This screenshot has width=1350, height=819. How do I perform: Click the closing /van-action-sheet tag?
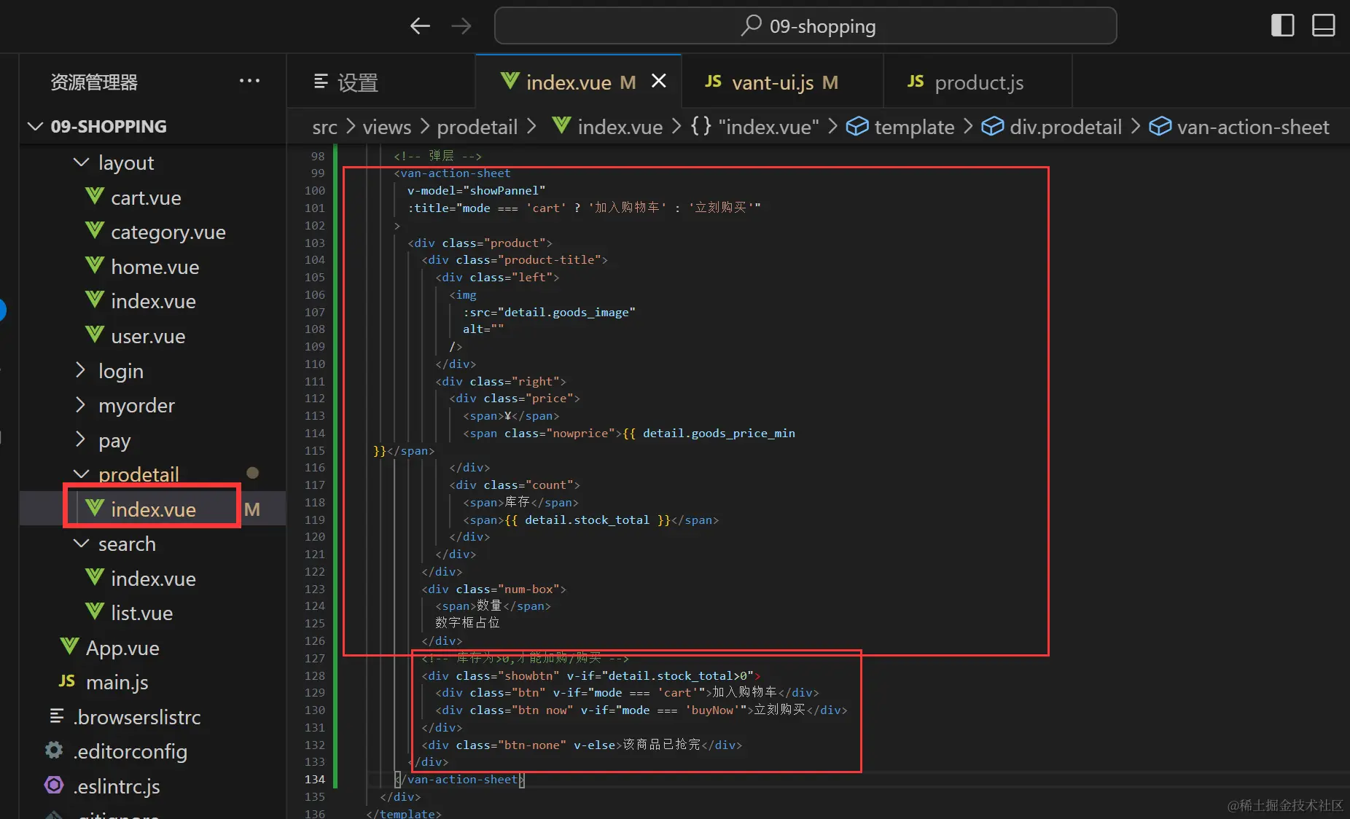pos(459,780)
